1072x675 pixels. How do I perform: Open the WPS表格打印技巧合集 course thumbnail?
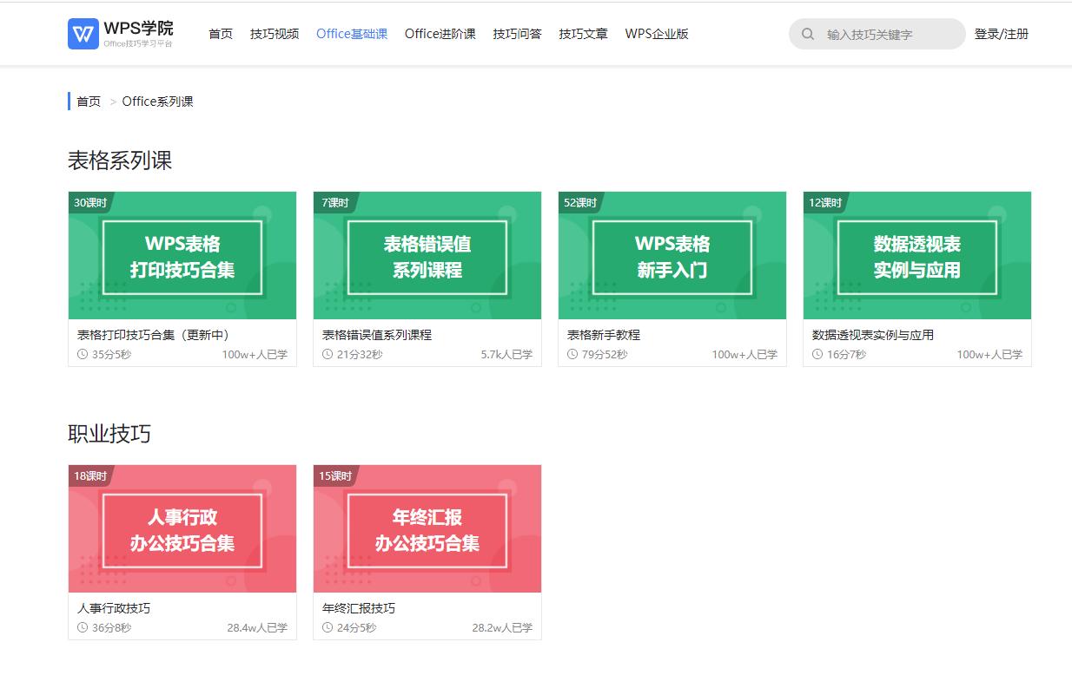[x=182, y=255]
